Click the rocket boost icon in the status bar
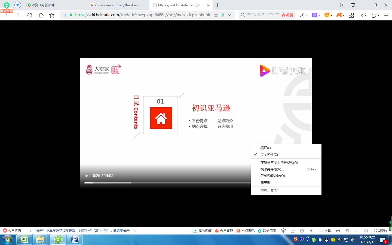 pos(311,230)
